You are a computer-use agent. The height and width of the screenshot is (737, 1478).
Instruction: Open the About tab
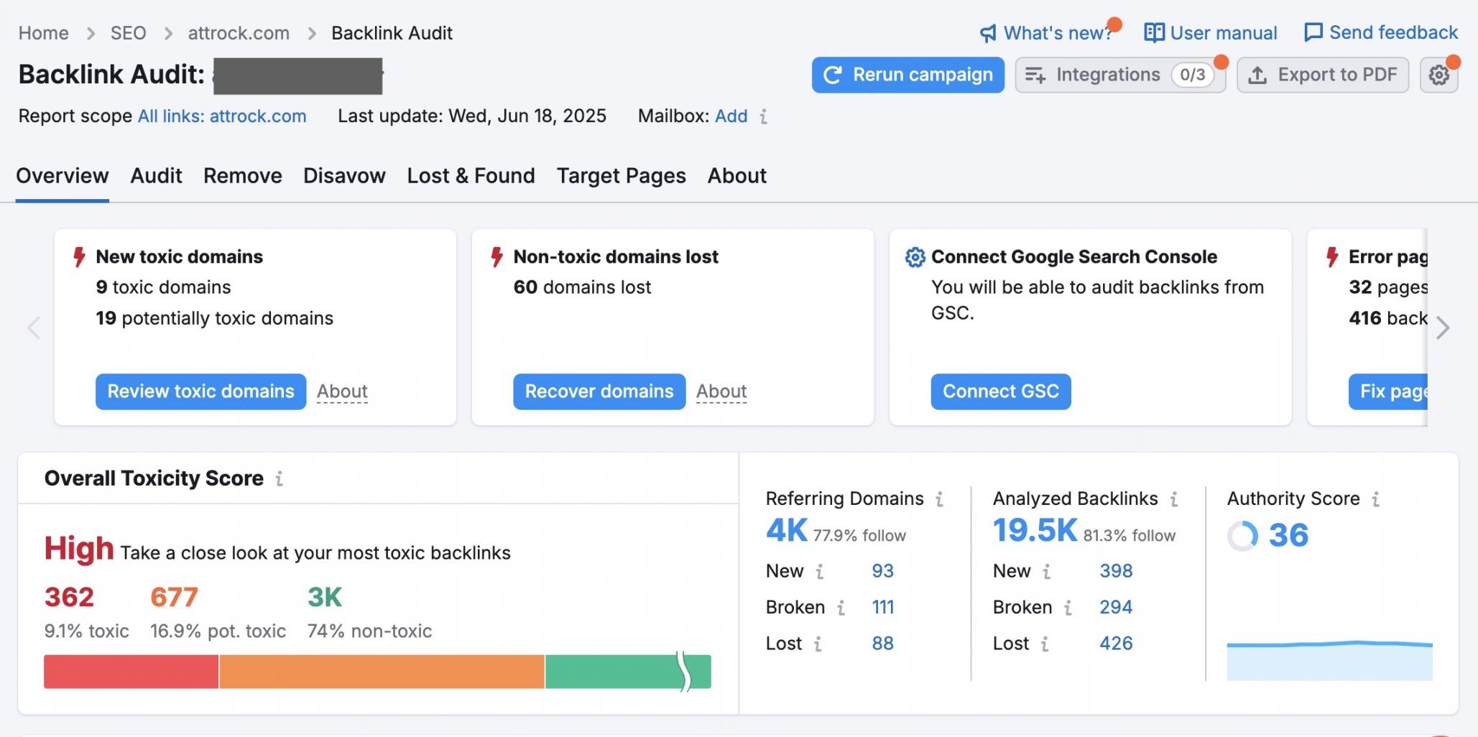tap(737, 176)
